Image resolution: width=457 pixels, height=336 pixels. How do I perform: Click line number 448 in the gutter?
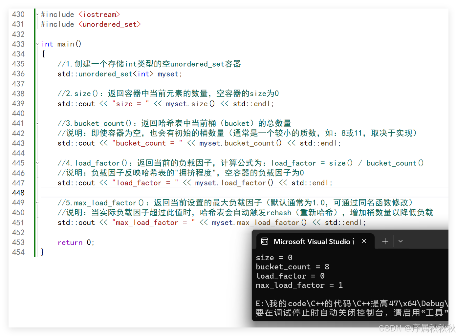[18, 193]
